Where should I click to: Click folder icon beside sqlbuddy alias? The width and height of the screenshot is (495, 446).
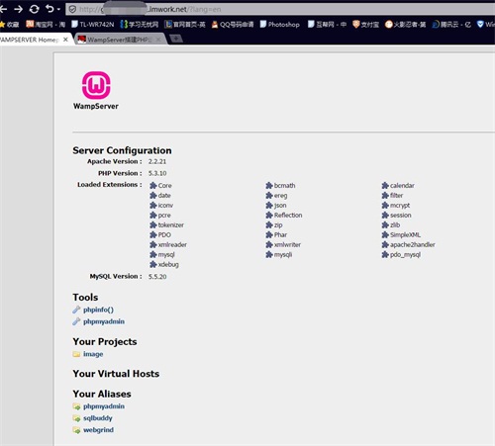[76, 418]
